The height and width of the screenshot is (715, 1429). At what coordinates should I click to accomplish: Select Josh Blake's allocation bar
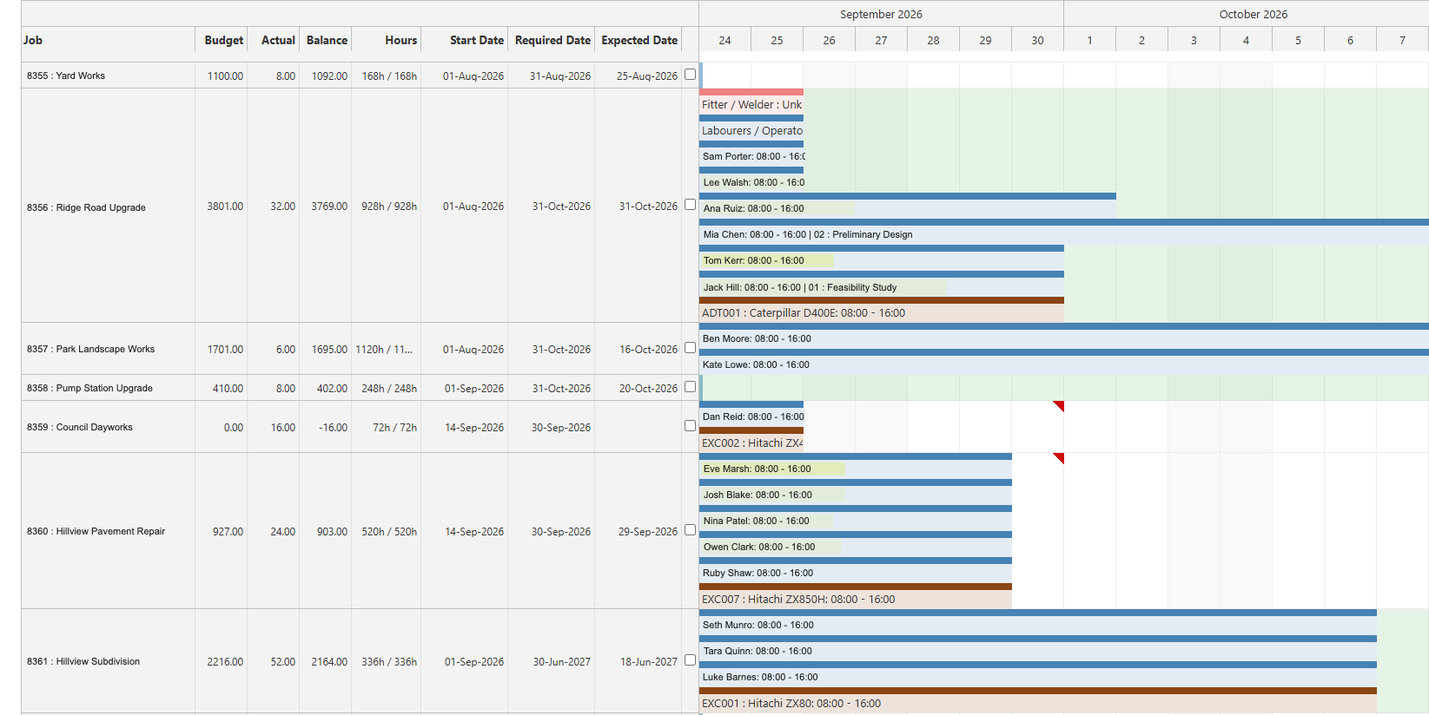tap(856, 492)
